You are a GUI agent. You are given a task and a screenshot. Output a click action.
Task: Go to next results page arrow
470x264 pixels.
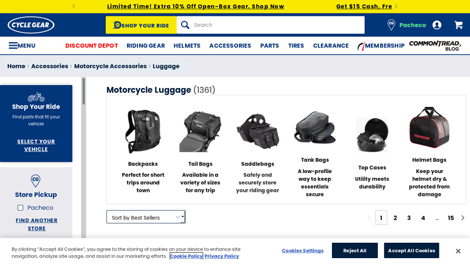463,218
